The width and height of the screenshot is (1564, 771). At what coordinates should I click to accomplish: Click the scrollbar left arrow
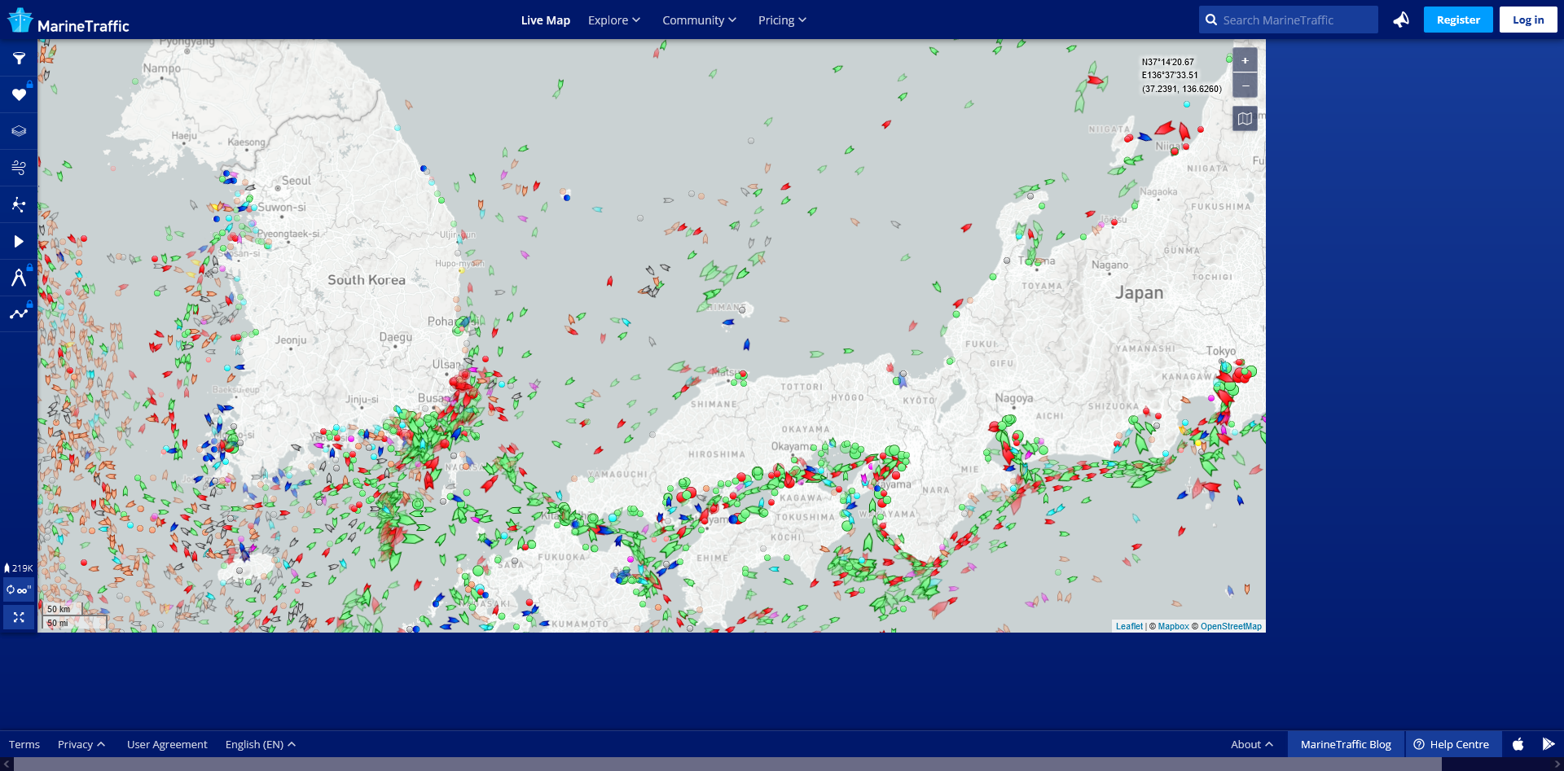(x=7, y=764)
